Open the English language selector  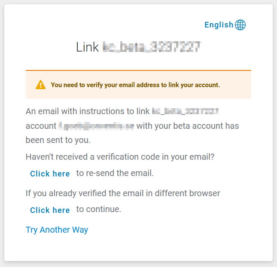[x=219, y=25]
